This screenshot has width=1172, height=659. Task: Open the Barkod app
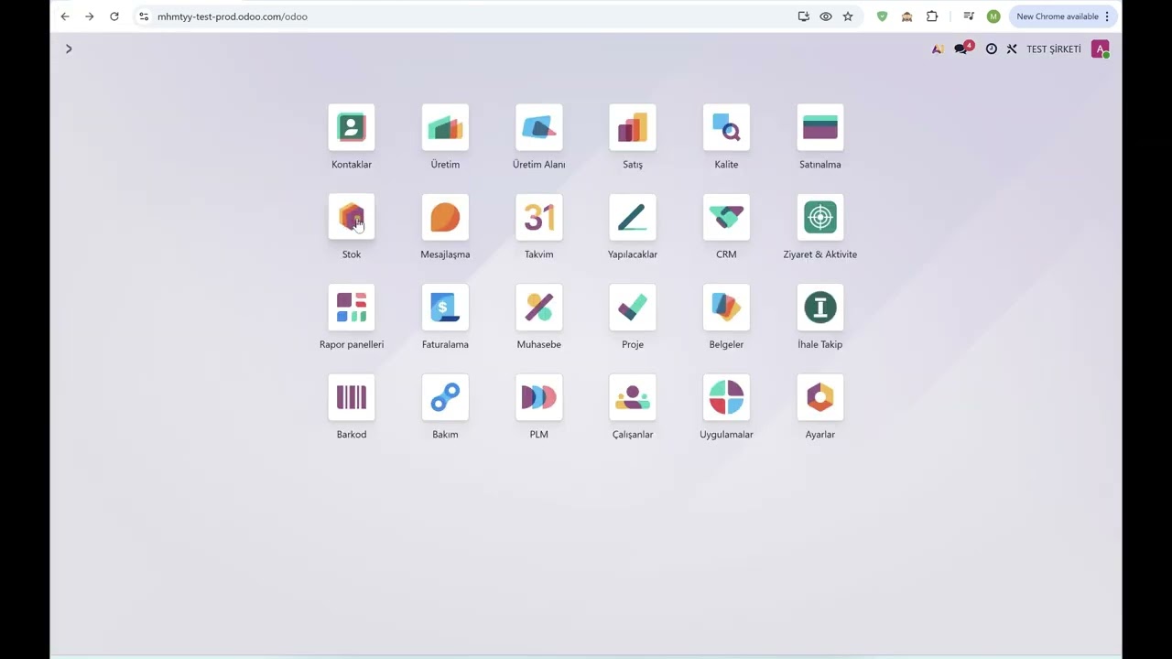(352, 397)
